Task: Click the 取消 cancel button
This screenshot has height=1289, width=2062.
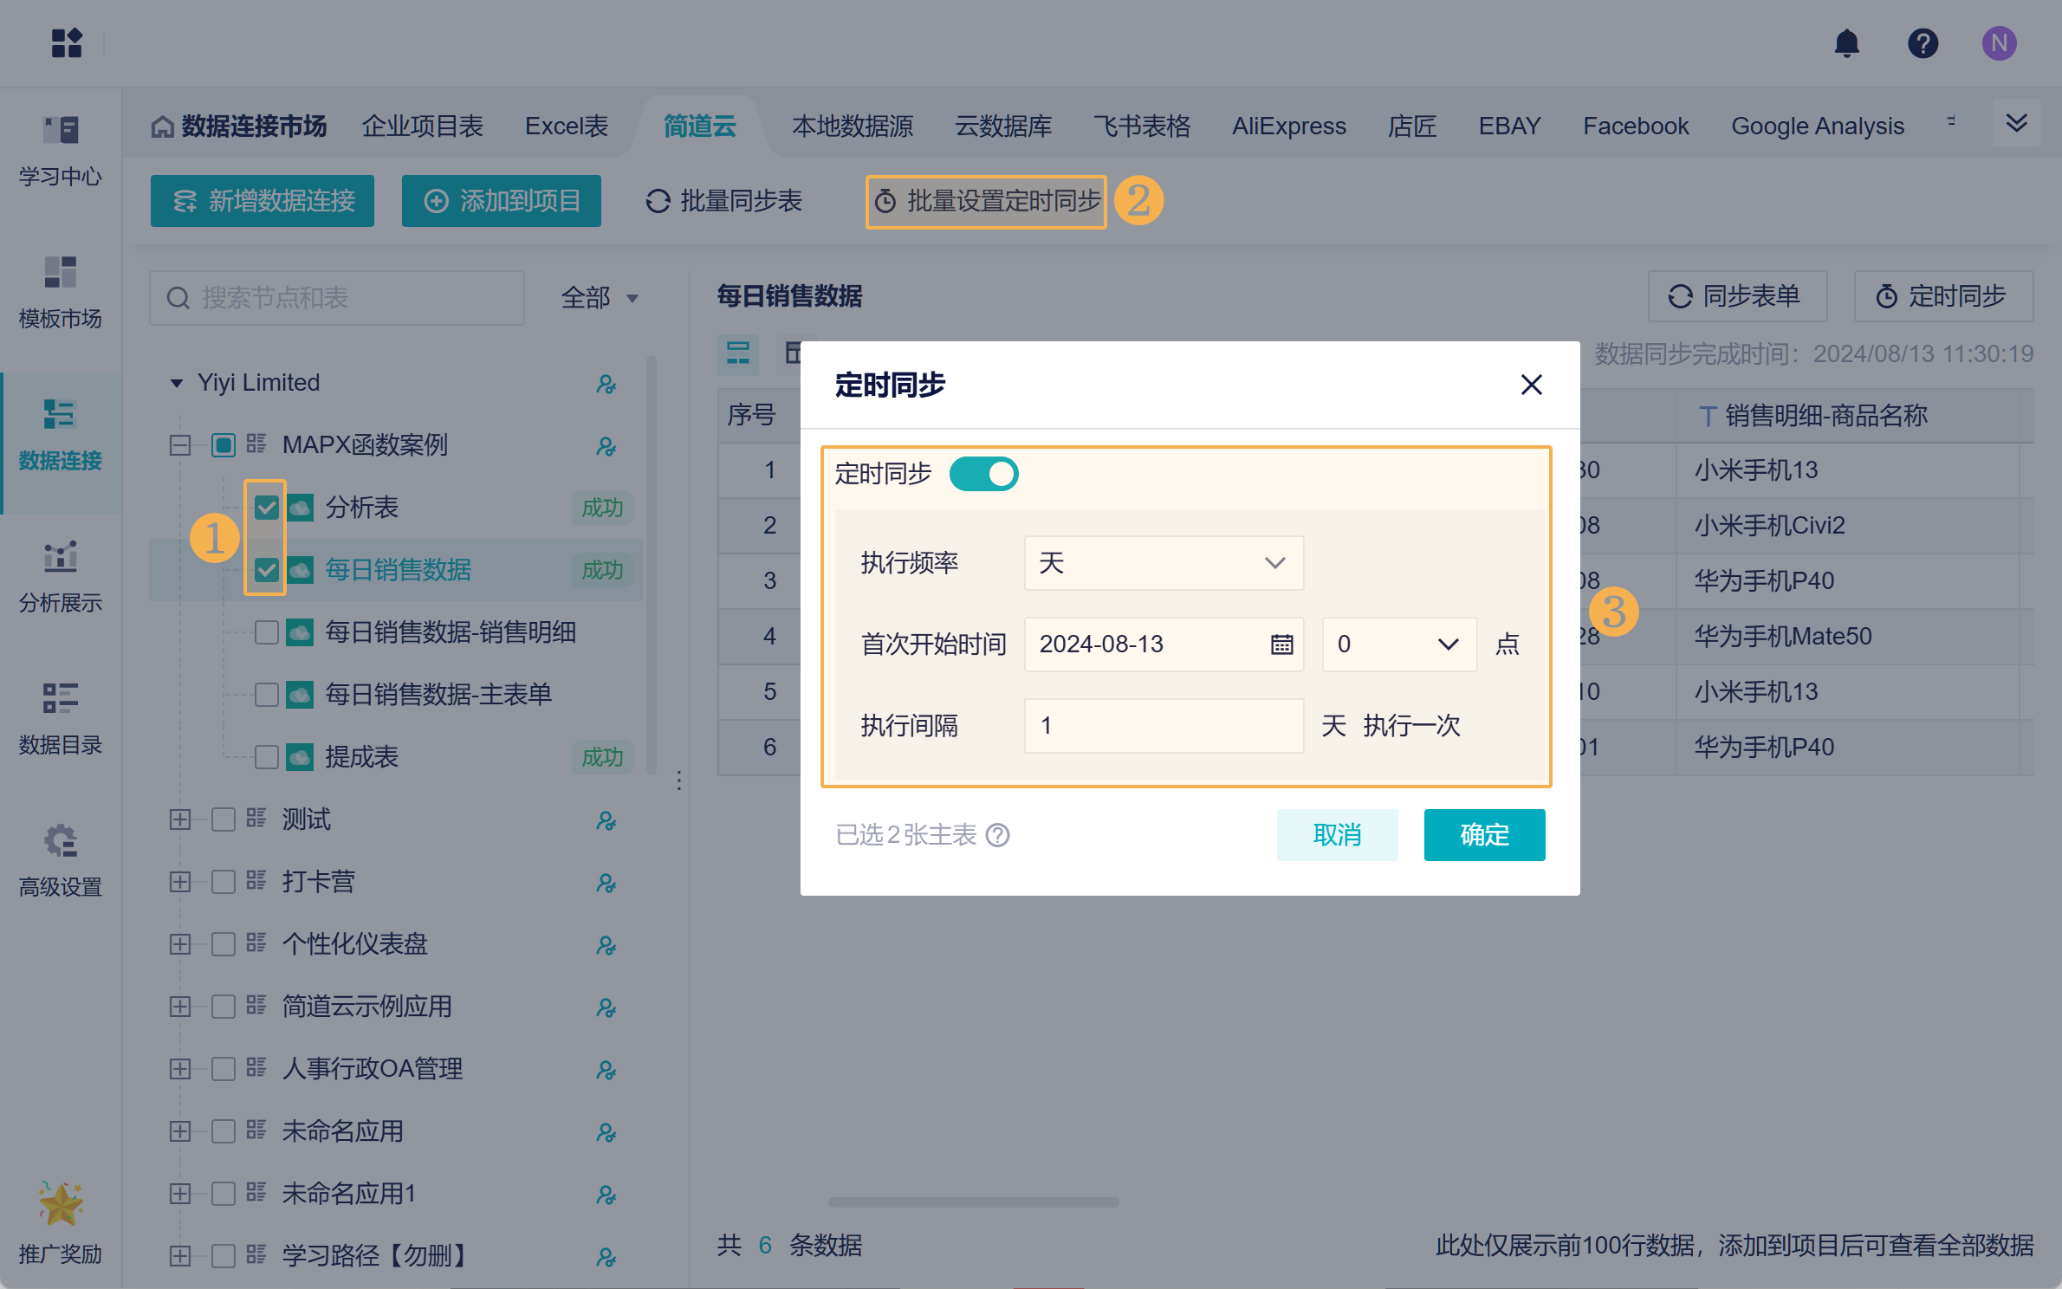Action: pyautogui.click(x=1336, y=835)
